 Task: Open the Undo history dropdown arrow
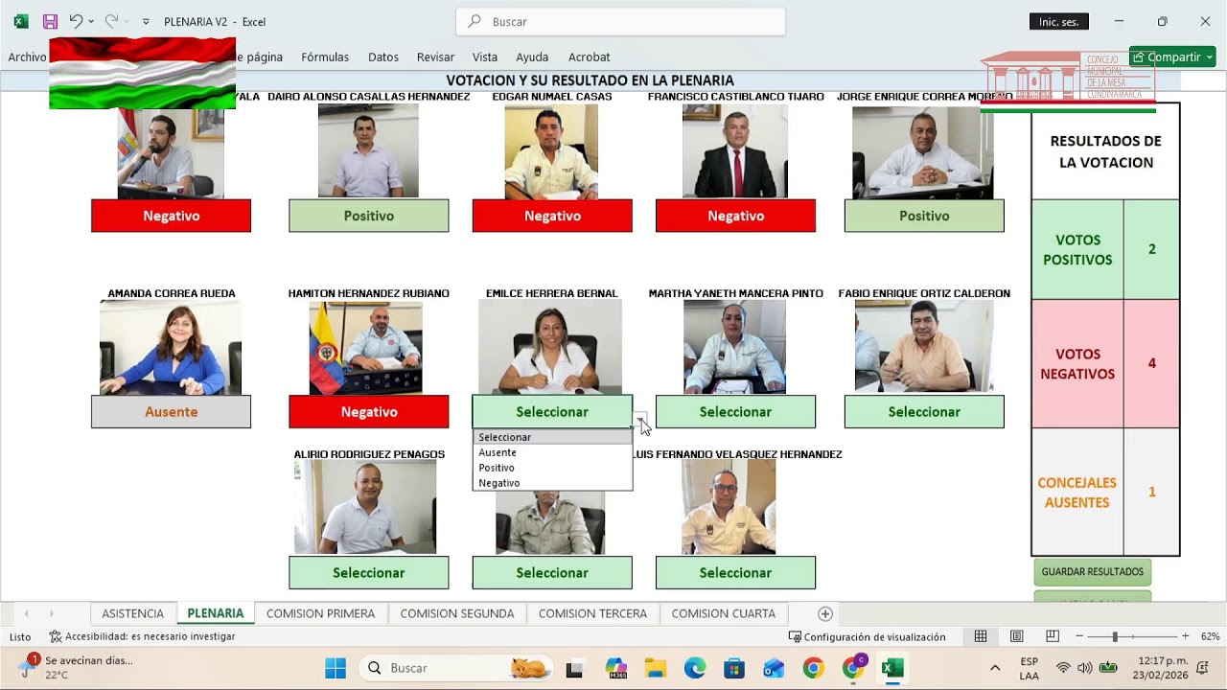(91, 21)
